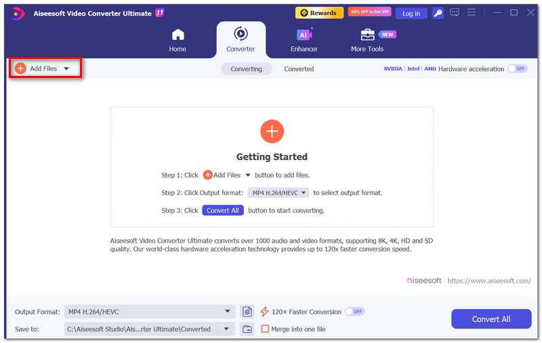Viewport: 542px width, 343px height.
Task: Open the Output Format combo box
Action: [x=150, y=312]
